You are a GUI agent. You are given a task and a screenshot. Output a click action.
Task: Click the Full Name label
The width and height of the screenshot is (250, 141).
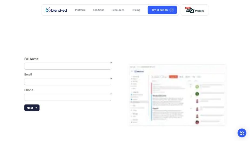click(31, 59)
